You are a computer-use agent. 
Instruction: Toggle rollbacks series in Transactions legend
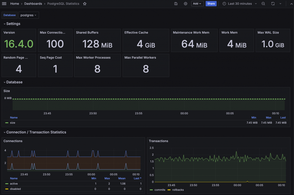pyautogui.click(x=178, y=190)
